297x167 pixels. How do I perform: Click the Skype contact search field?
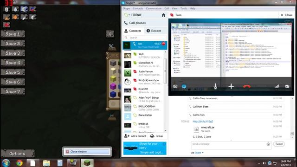[145, 38]
